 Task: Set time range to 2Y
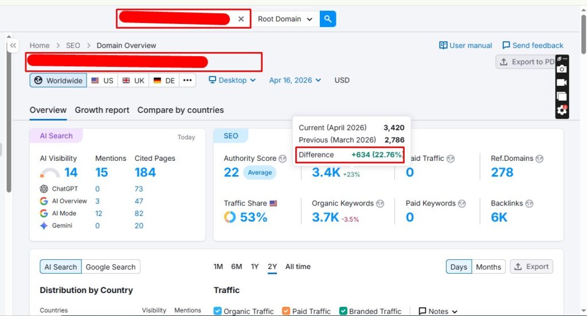272,267
